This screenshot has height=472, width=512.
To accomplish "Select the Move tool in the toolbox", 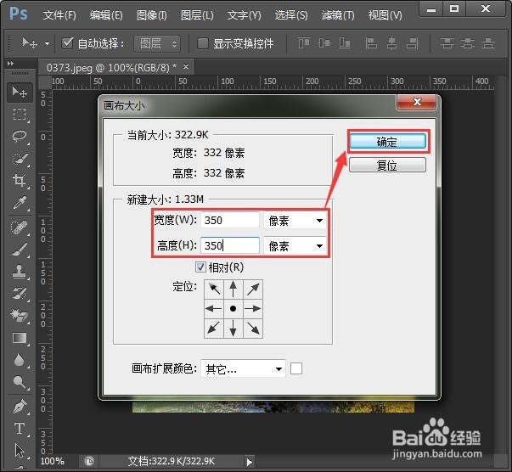I will 20,93.
